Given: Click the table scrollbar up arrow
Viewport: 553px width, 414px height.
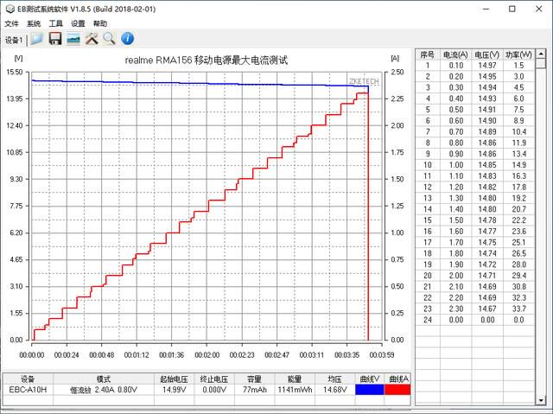Looking at the screenshot, I should (x=541, y=54).
